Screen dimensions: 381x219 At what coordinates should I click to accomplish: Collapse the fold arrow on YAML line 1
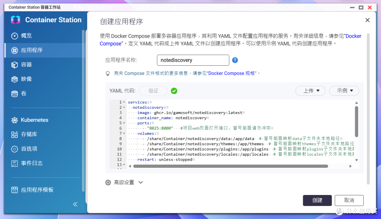coord(124,102)
